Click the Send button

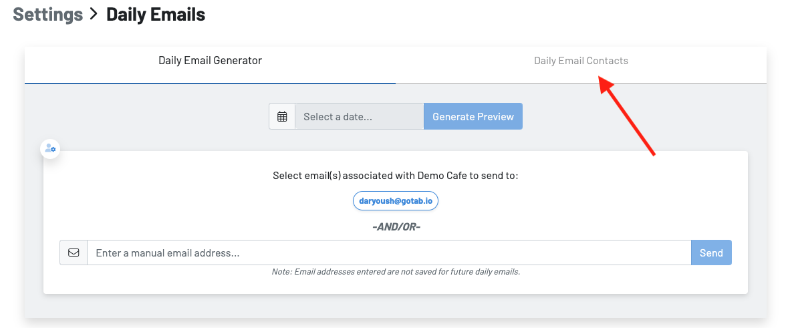pos(711,253)
